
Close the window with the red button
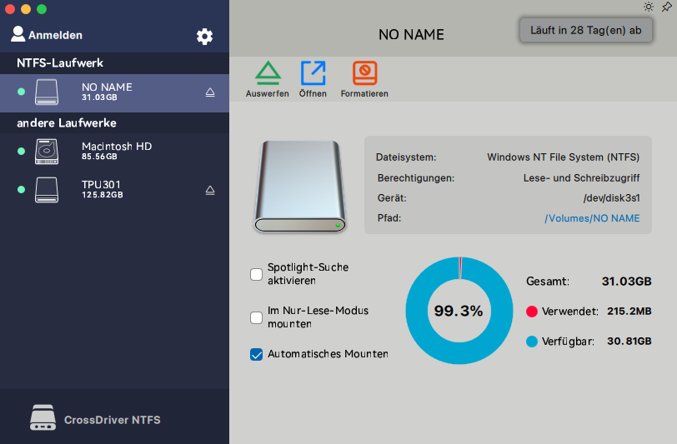click(x=10, y=9)
